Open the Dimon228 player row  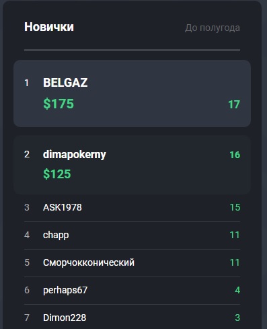pos(132,318)
